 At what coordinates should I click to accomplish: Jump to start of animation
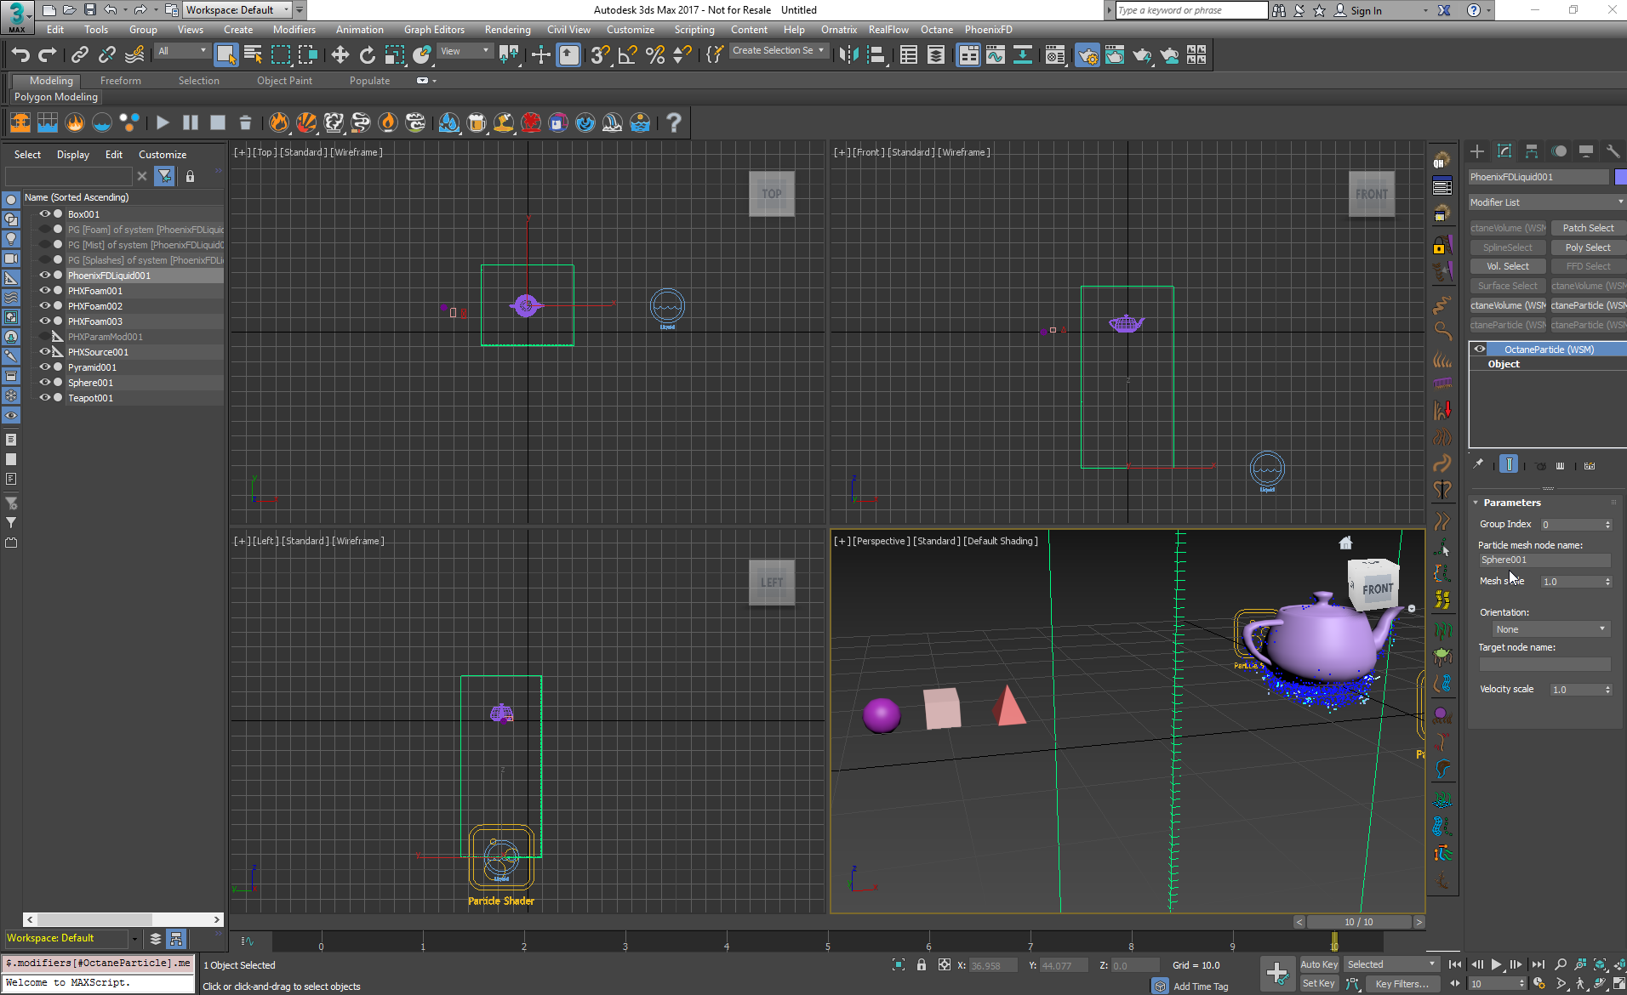[1455, 964]
